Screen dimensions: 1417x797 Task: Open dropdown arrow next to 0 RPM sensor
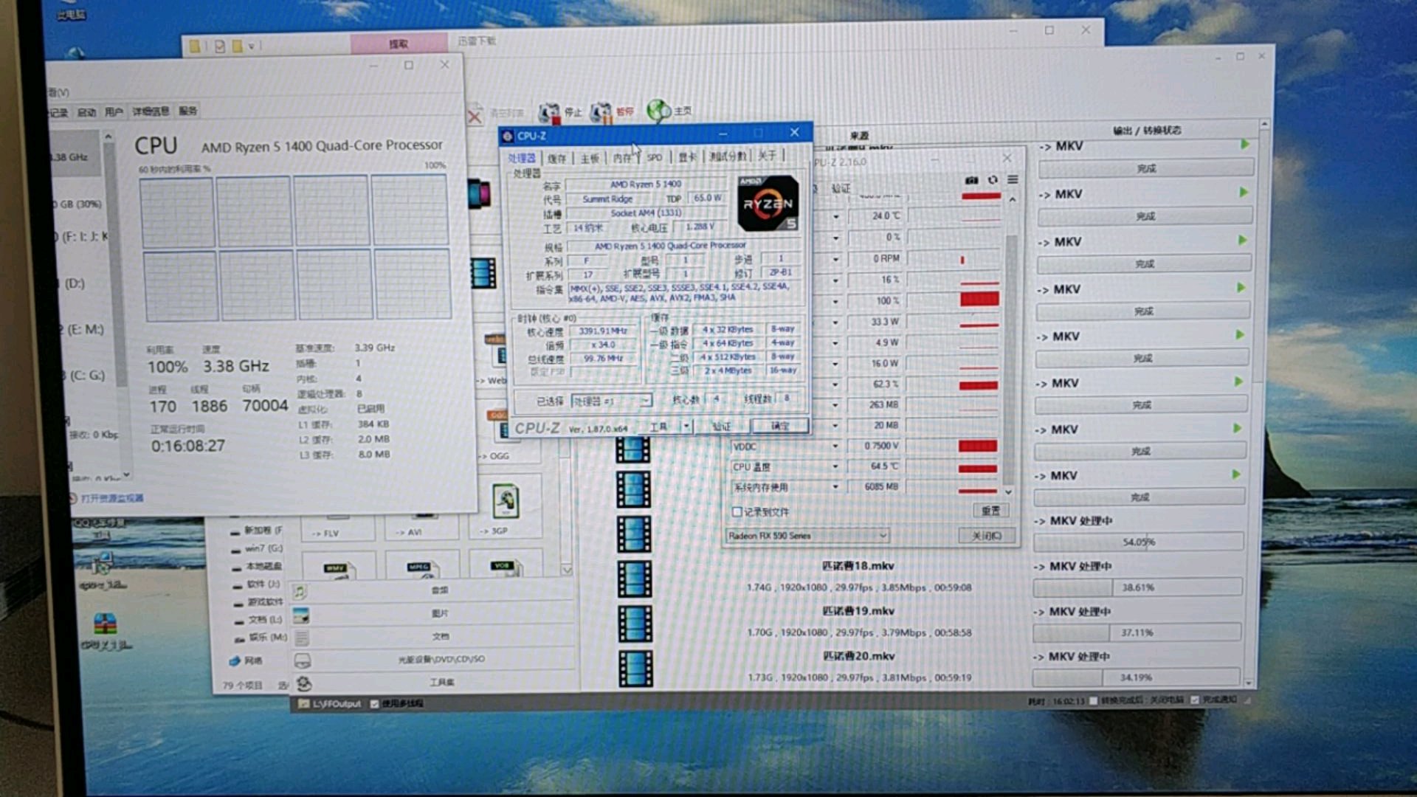(x=835, y=260)
